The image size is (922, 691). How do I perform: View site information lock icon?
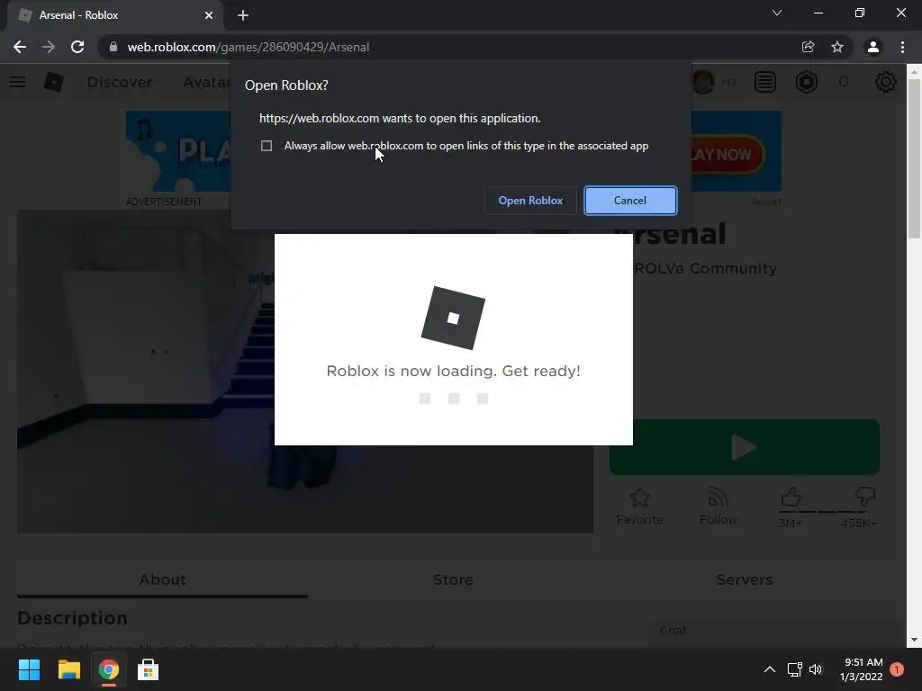[x=113, y=47]
